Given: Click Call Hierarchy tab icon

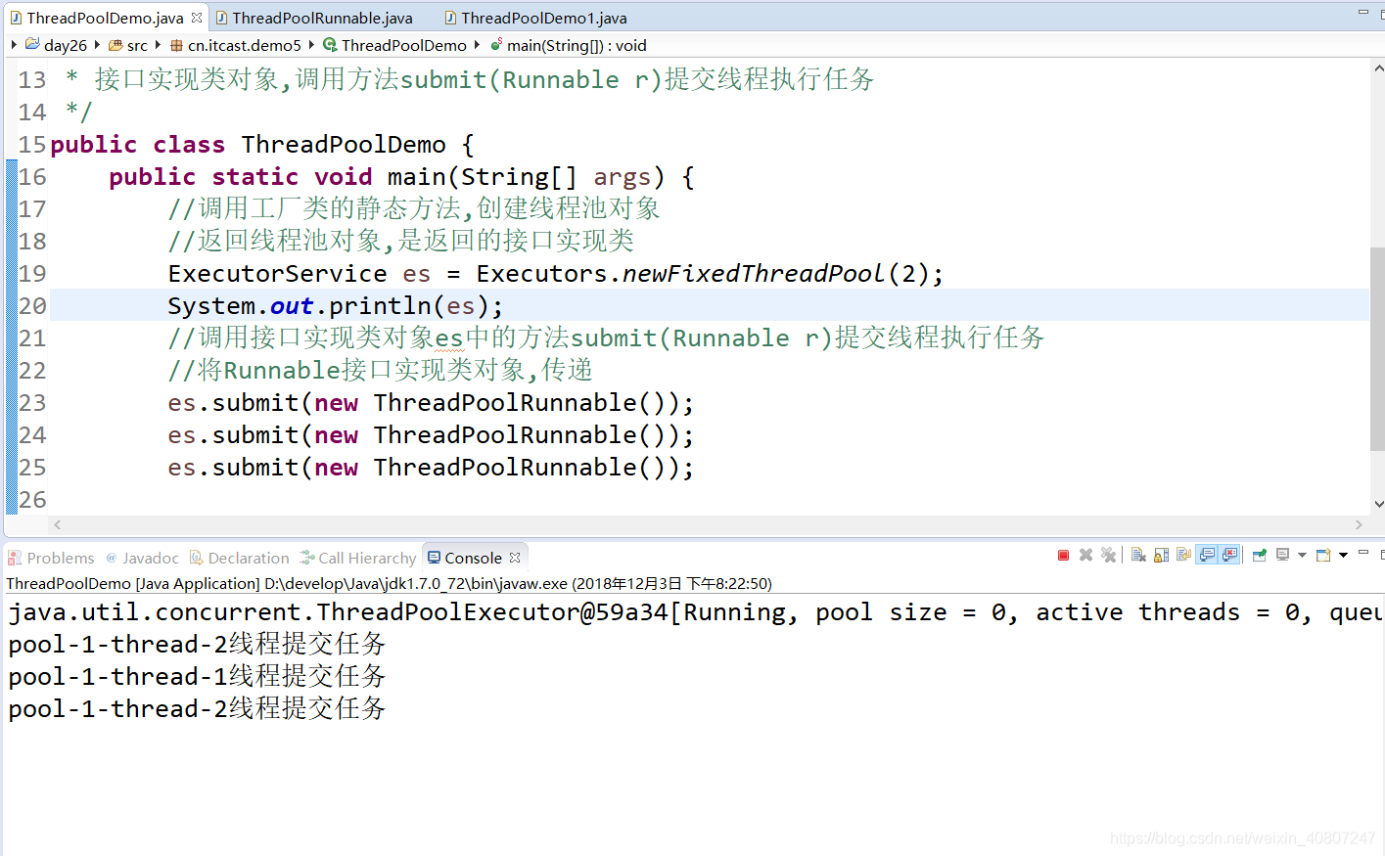Looking at the screenshot, I should 307,558.
